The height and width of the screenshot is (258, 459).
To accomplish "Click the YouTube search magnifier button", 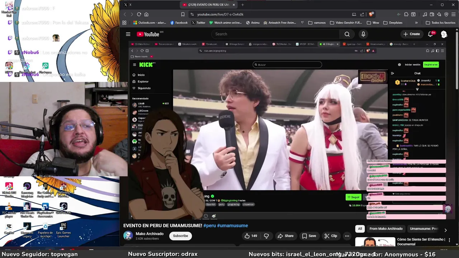I will (x=347, y=34).
